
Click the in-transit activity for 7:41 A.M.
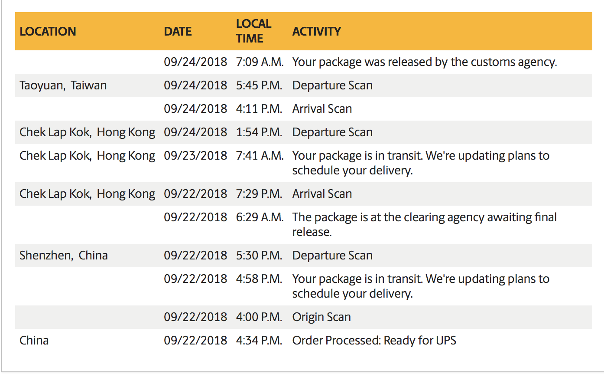pyautogui.click(x=420, y=163)
